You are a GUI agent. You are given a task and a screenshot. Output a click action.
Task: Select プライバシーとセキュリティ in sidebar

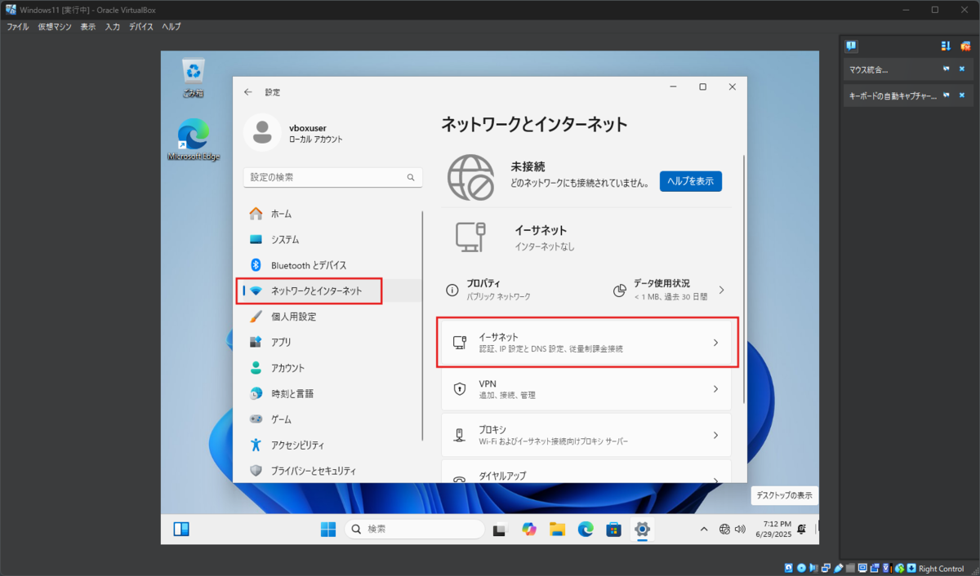[332, 471]
